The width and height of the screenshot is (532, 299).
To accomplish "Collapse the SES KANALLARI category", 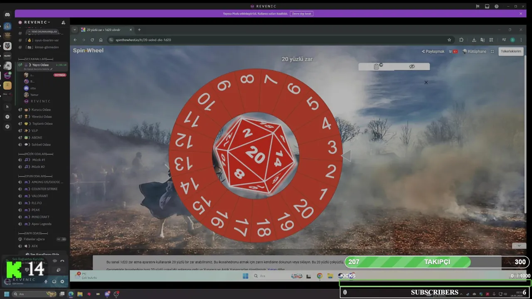I will [x=36, y=59].
